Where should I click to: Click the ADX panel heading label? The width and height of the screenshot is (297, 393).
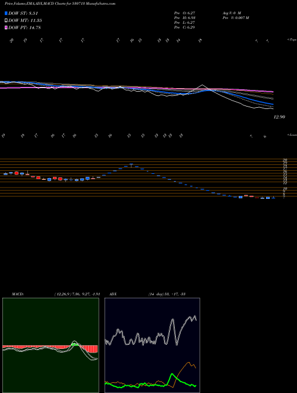click(112, 294)
